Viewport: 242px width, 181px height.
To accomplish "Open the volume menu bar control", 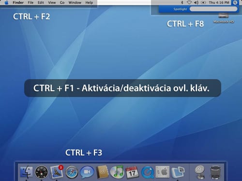I will coord(196,2).
